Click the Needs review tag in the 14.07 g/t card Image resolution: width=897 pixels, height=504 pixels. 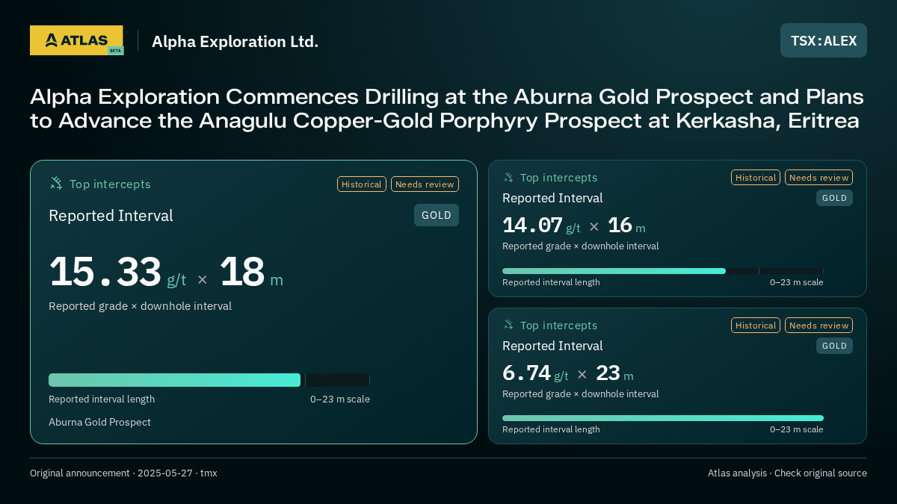click(x=819, y=177)
